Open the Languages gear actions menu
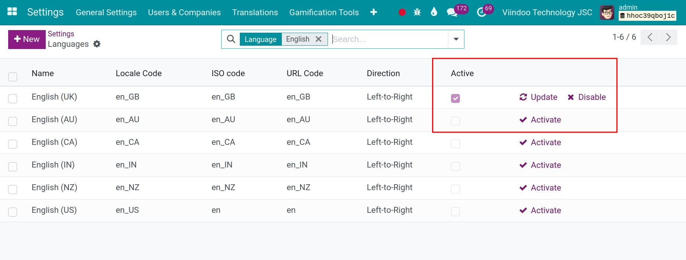Viewport: 686px width, 260px height. pos(97,44)
